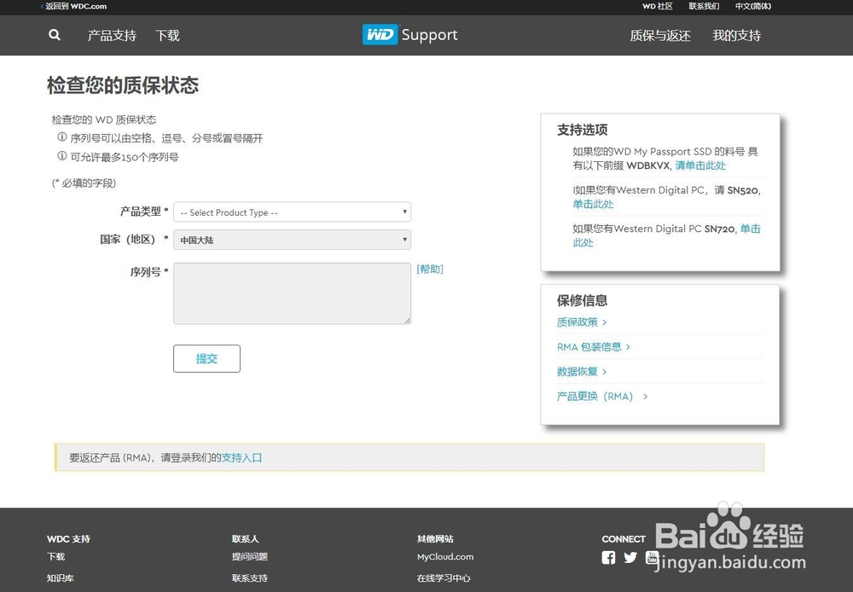The image size is (853, 592).
Task: Open the 我的支持 menu
Action: coord(737,35)
